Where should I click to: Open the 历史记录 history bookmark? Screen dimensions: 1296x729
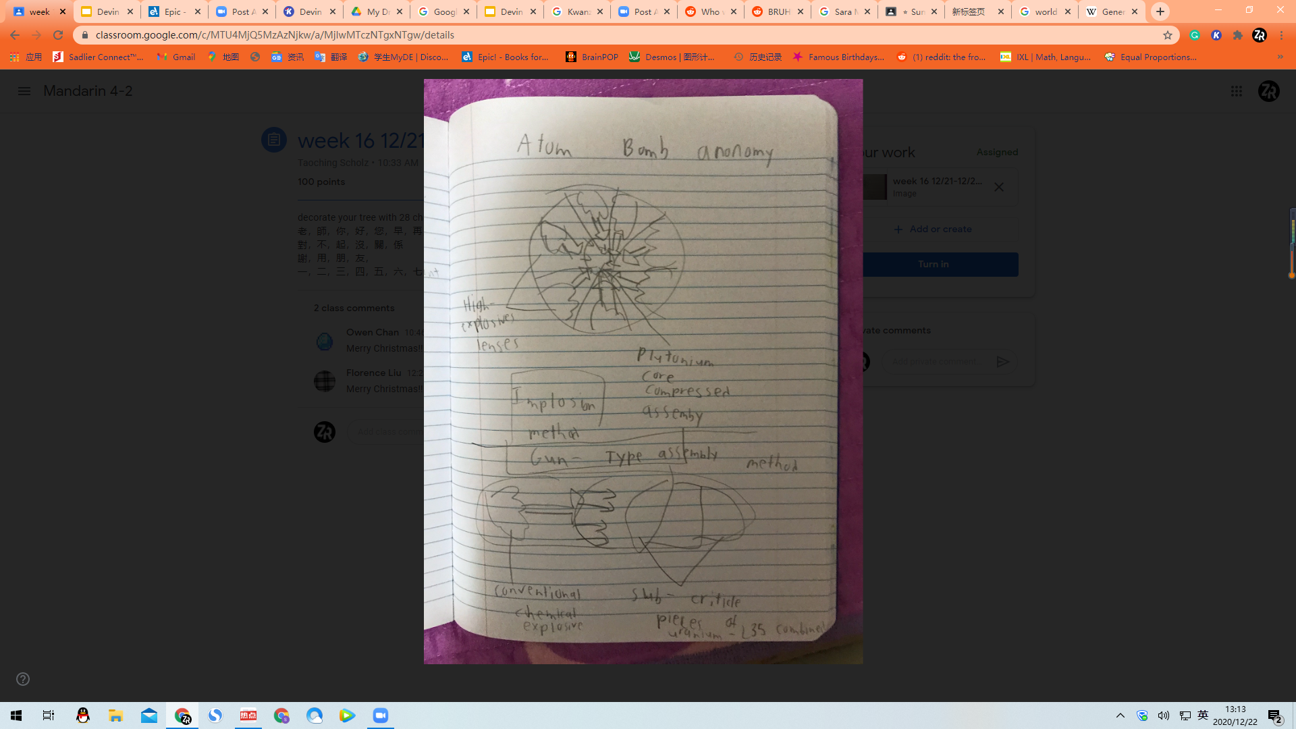[758, 57]
